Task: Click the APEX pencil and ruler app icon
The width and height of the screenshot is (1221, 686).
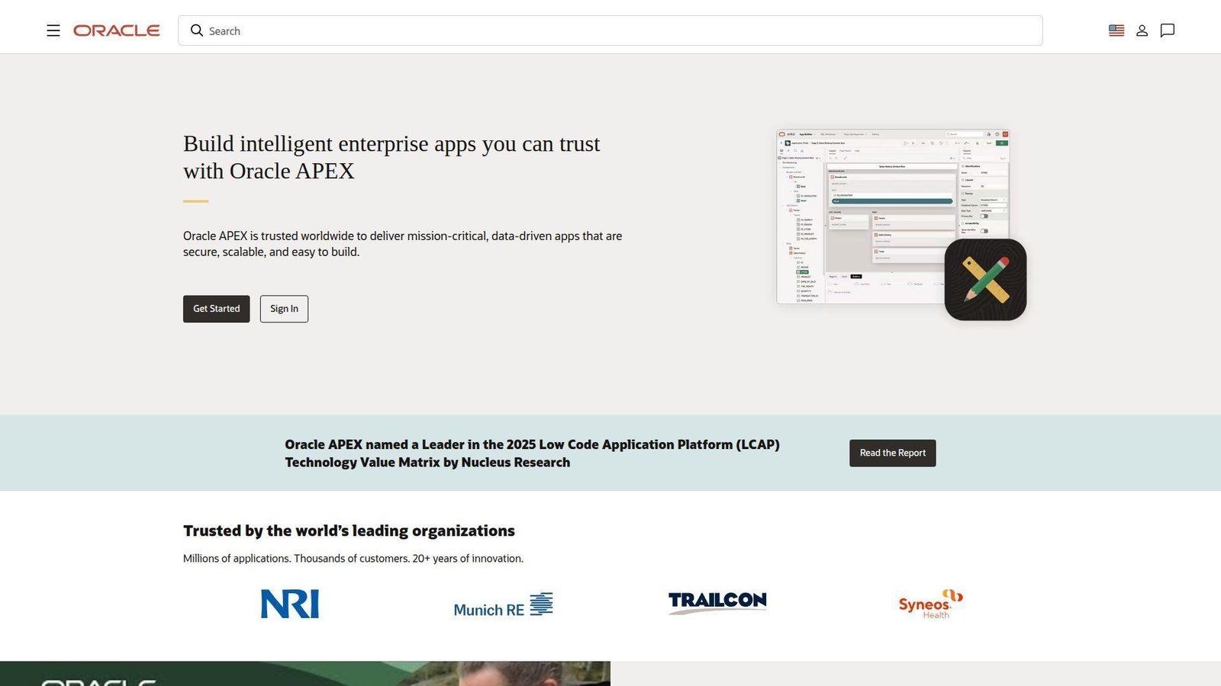Action: (985, 280)
